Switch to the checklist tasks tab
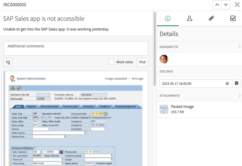The width and height of the screenshot is (242, 166). tap(233, 18)
